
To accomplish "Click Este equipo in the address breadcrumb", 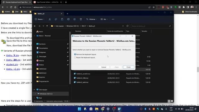I will click(x=59, y=26).
